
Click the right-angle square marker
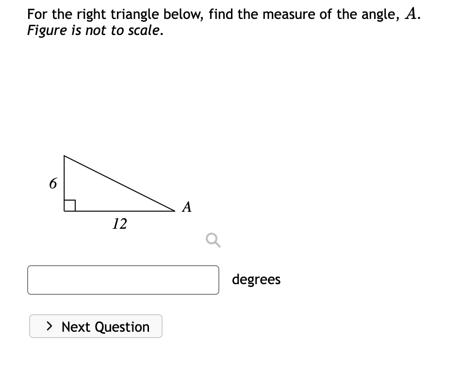[69, 204]
